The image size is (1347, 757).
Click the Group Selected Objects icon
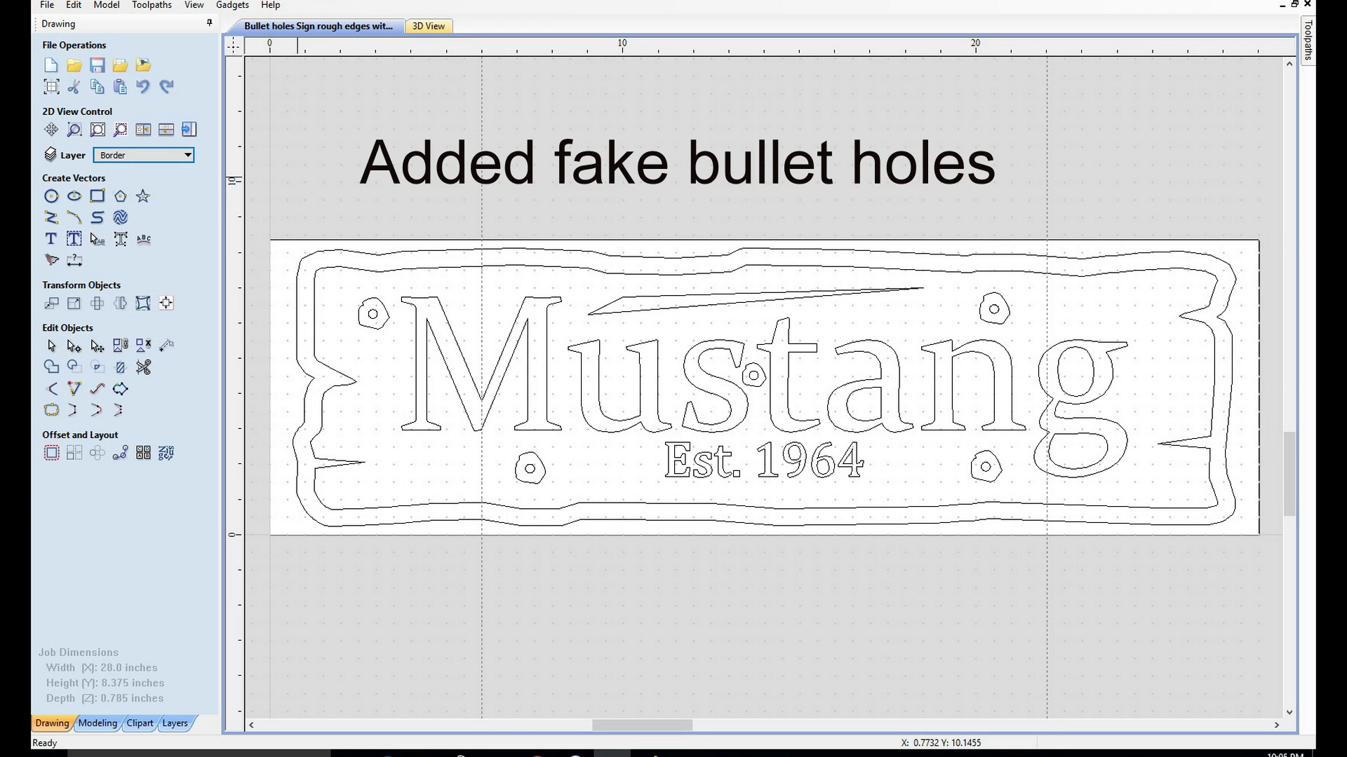pyautogui.click(x=121, y=346)
